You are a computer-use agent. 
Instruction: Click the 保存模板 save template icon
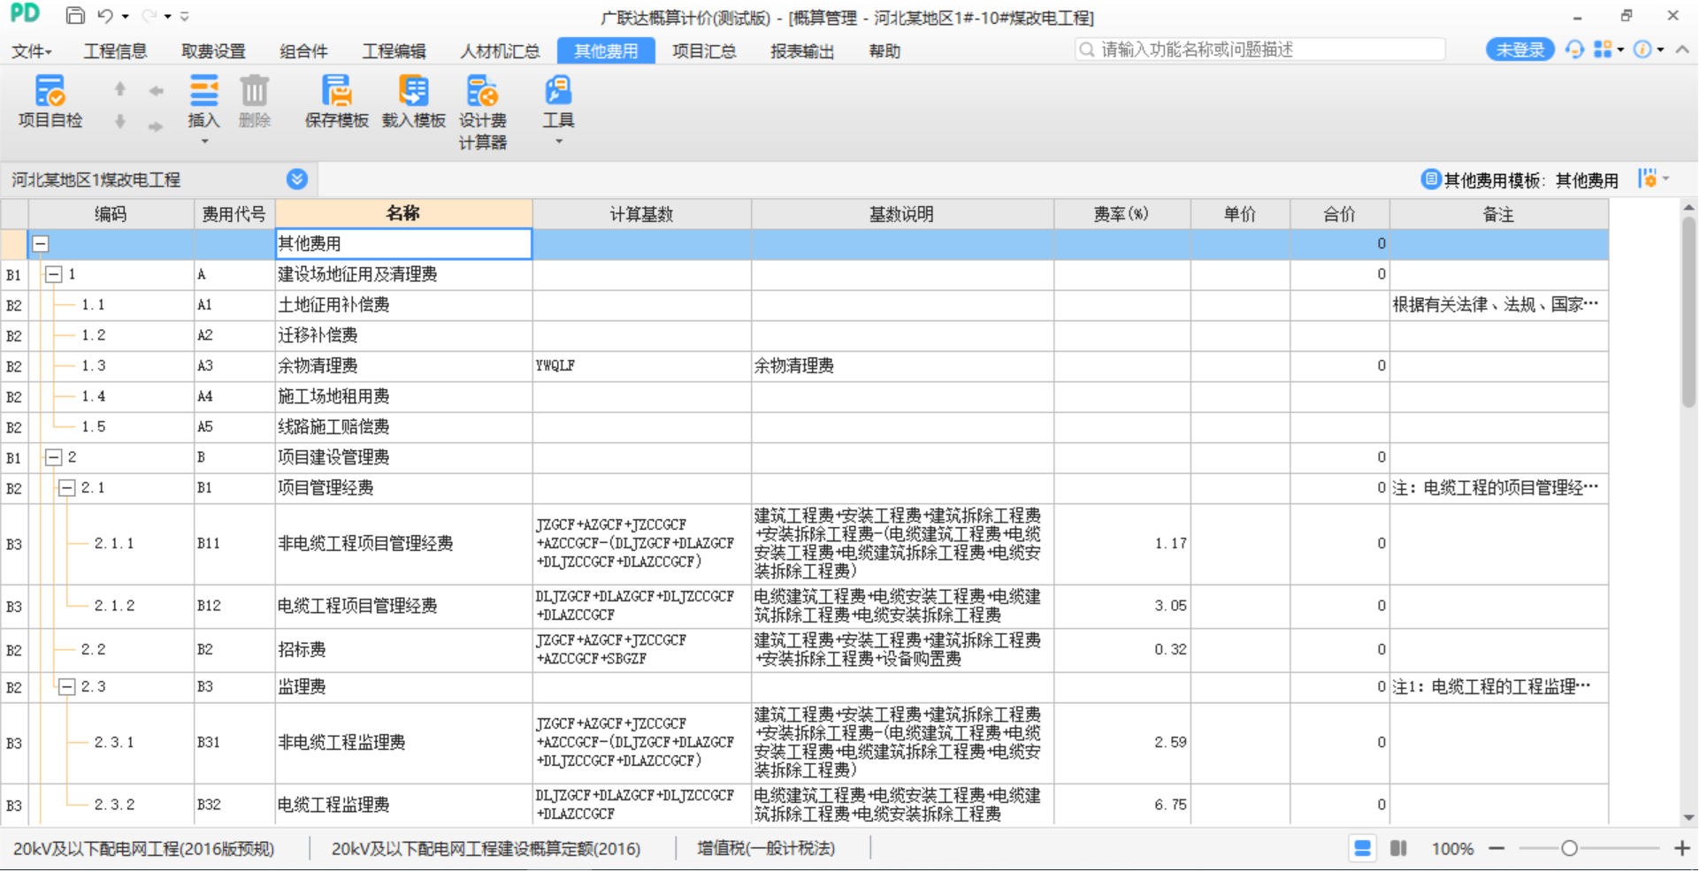336,91
